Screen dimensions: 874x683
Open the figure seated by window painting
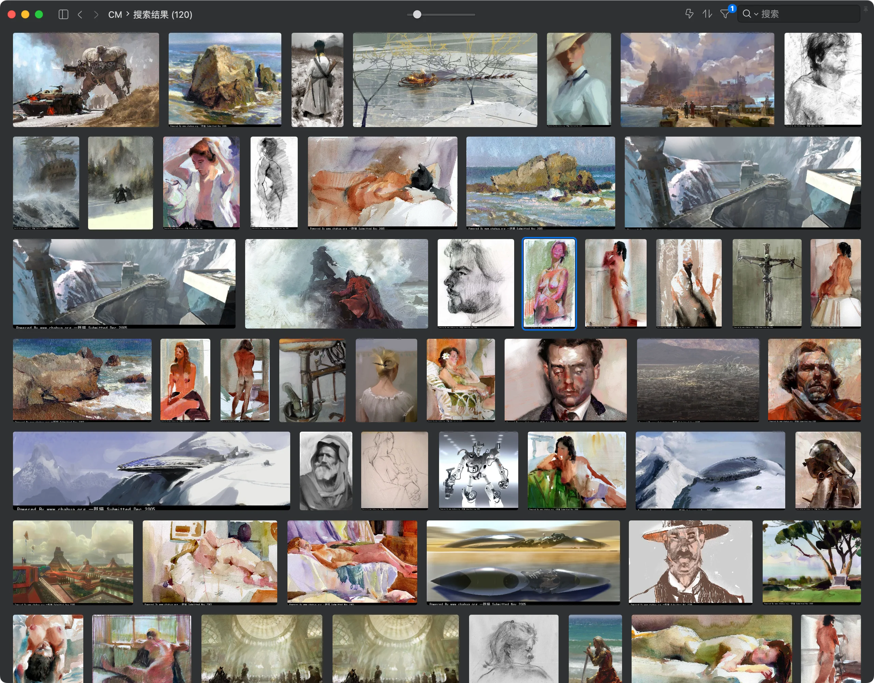tap(142, 649)
